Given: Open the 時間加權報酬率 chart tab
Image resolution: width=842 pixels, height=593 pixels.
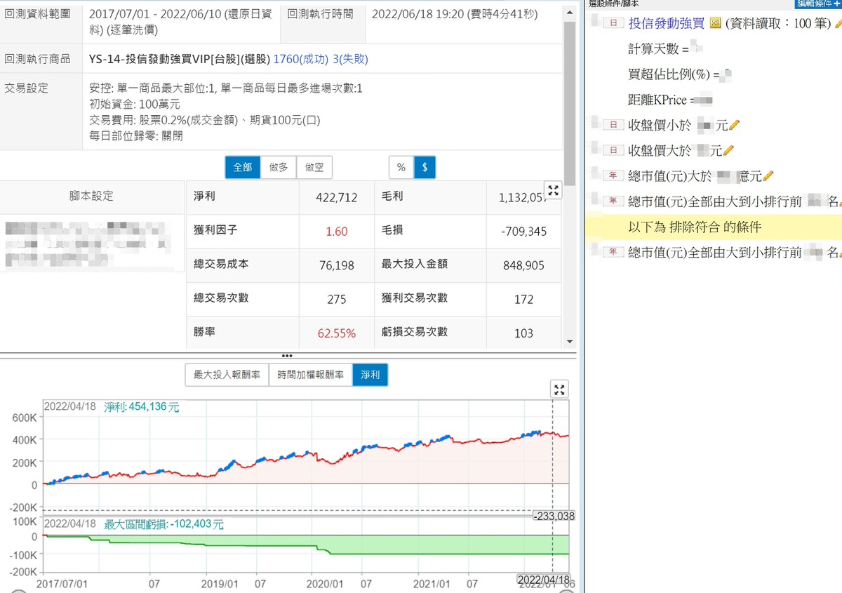Looking at the screenshot, I should click(310, 375).
